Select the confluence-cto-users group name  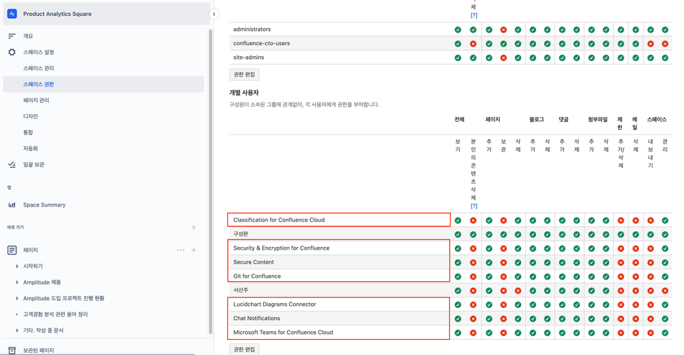[x=262, y=43]
